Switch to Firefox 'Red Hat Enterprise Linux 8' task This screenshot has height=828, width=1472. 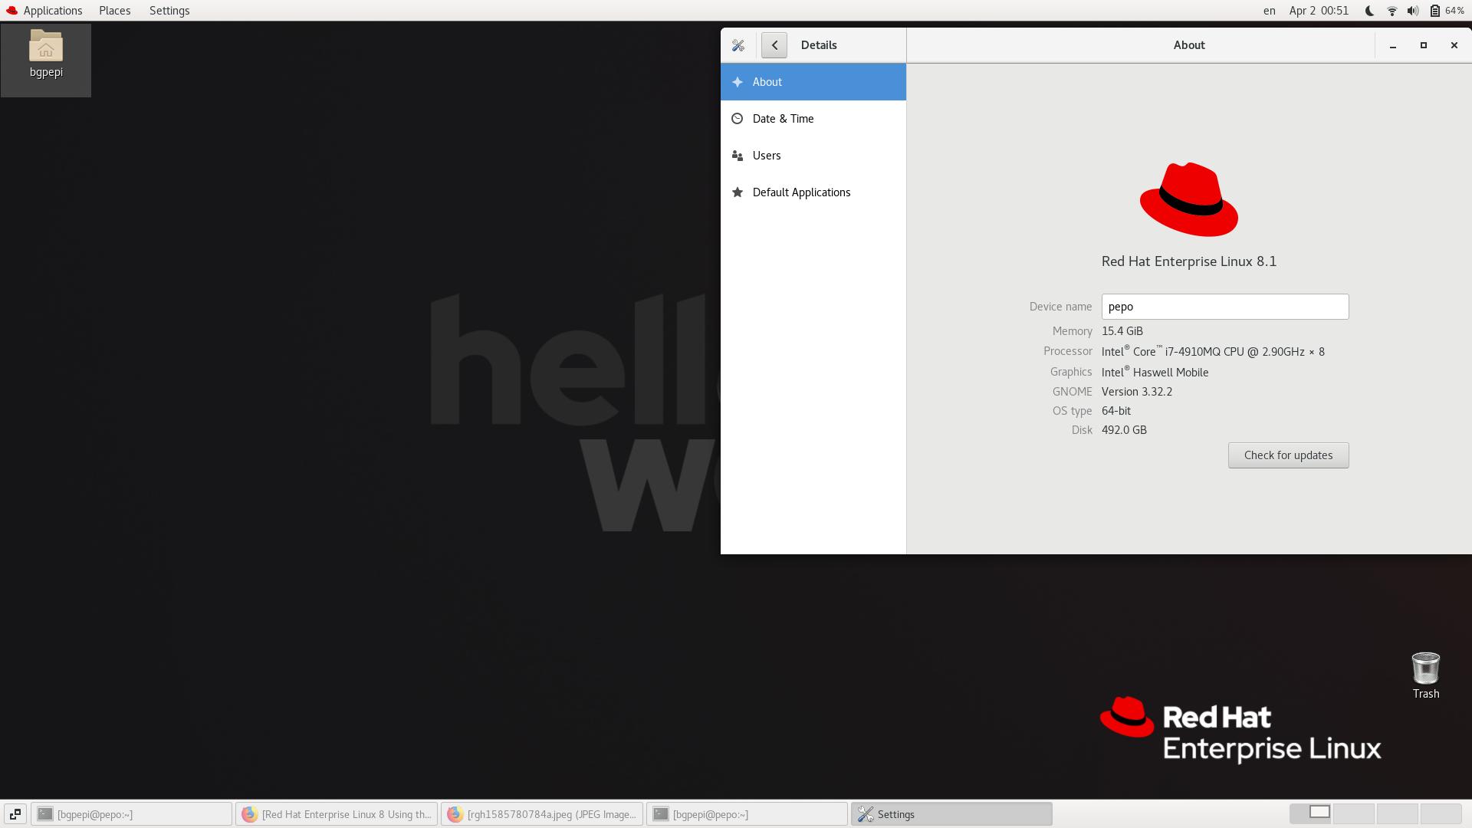(x=337, y=814)
